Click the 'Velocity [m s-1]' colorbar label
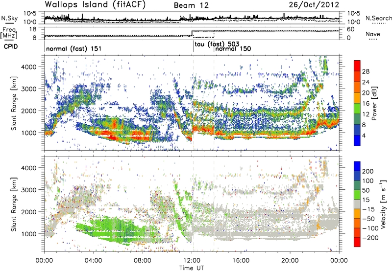 click(x=383, y=204)
